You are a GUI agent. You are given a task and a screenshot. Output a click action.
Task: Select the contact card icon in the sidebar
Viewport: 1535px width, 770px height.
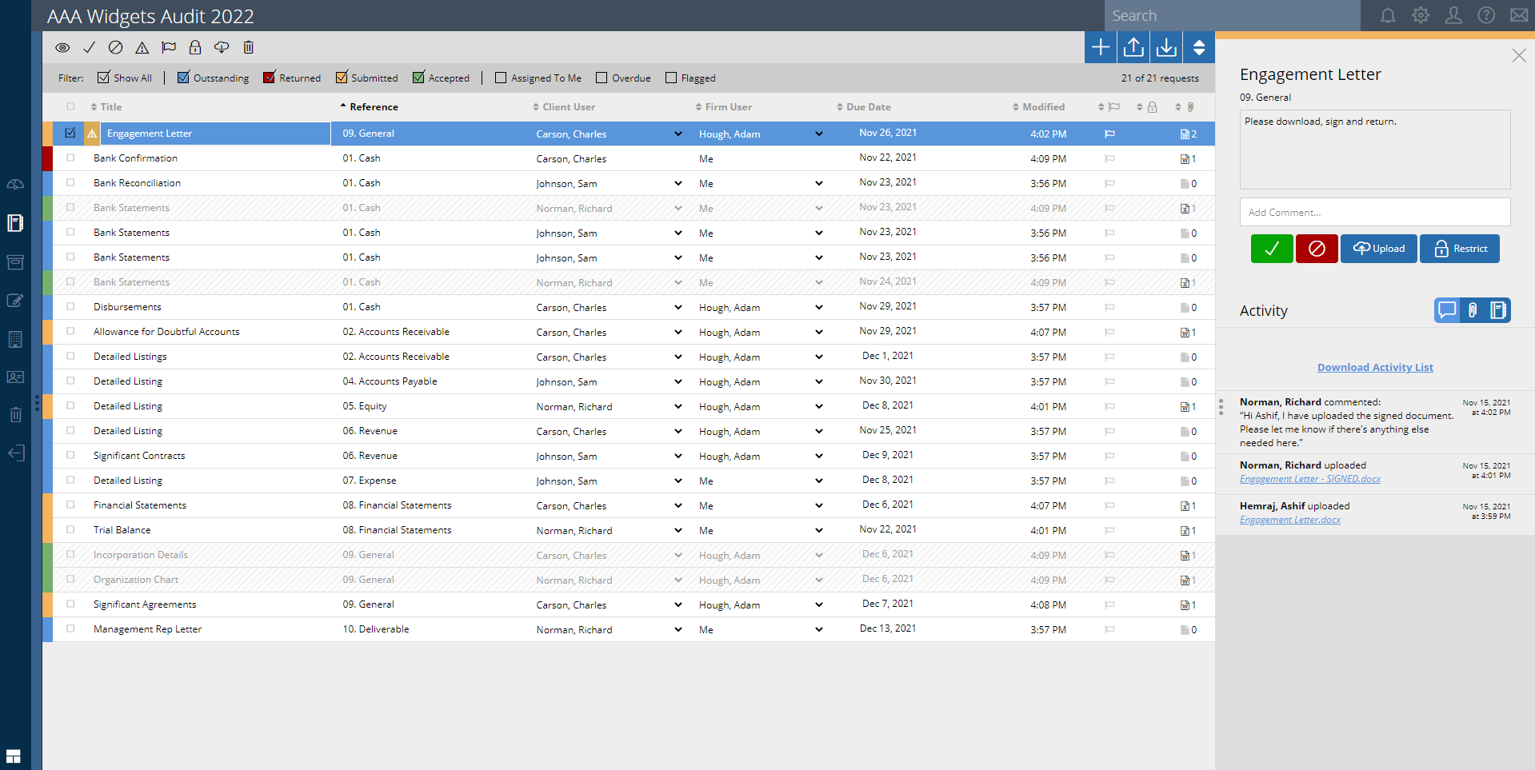click(x=15, y=377)
